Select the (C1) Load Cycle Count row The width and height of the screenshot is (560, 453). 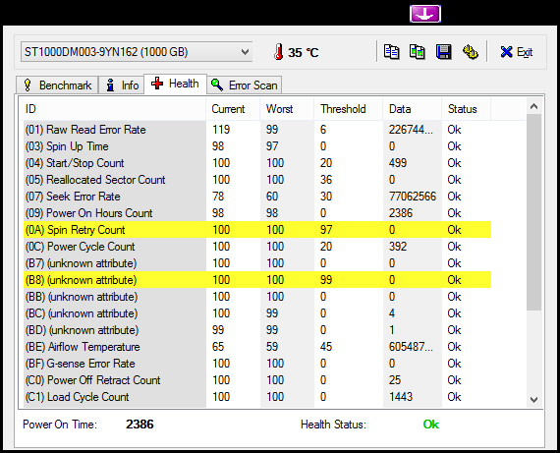257,397
